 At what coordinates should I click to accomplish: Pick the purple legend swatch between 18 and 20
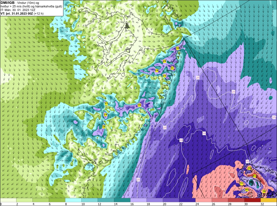point(155,200)
